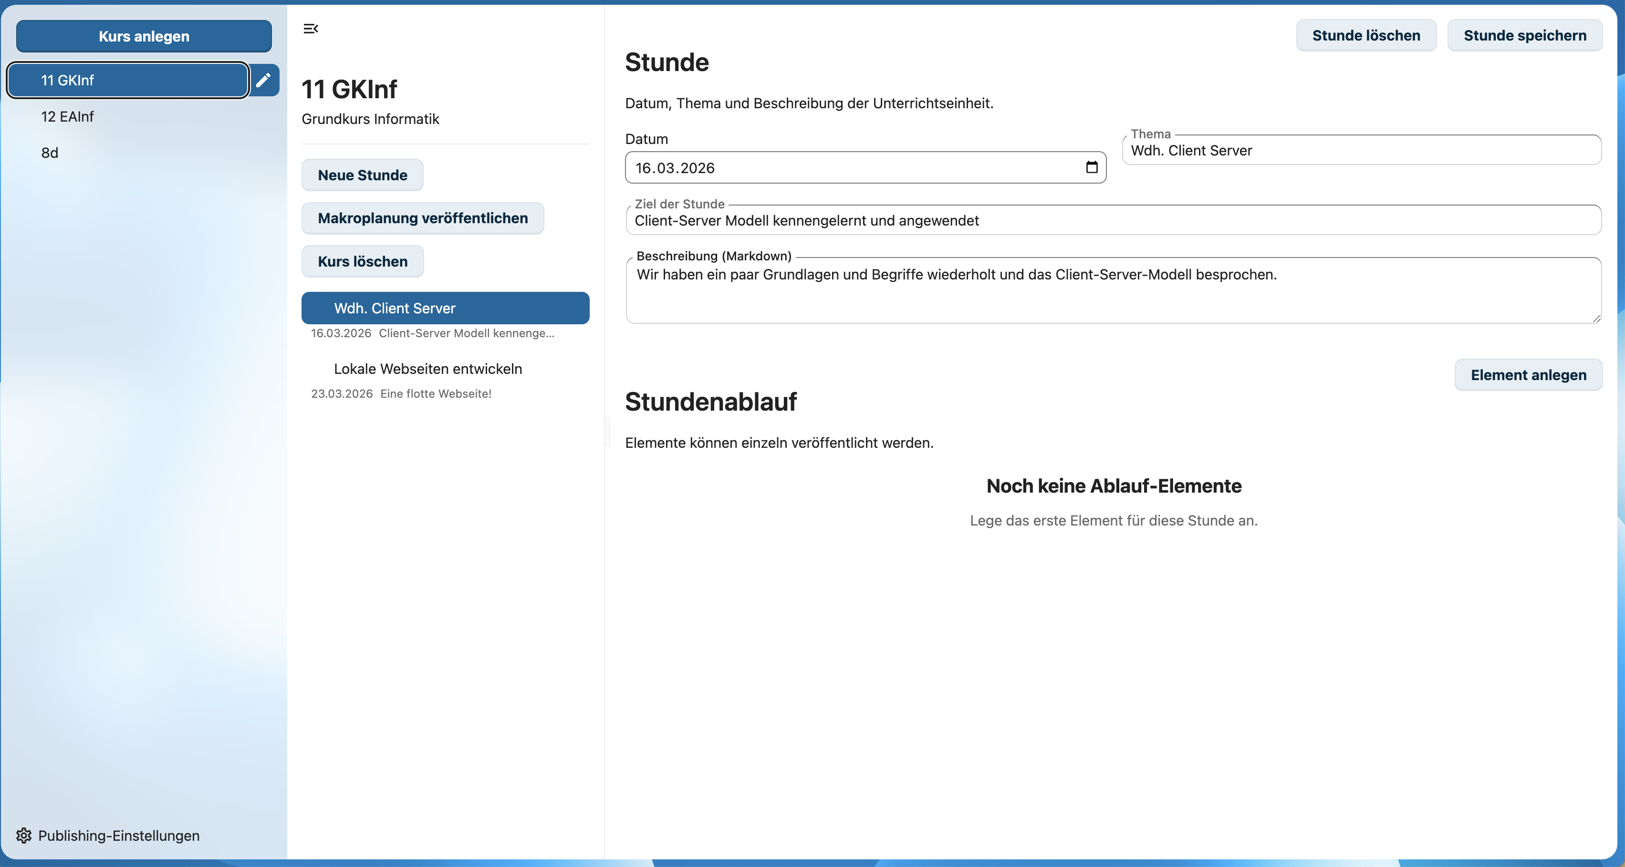The image size is (1625, 867).
Task: Open Publishing-Einstellungen via the gear icon
Action: click(x=107, y=835)
